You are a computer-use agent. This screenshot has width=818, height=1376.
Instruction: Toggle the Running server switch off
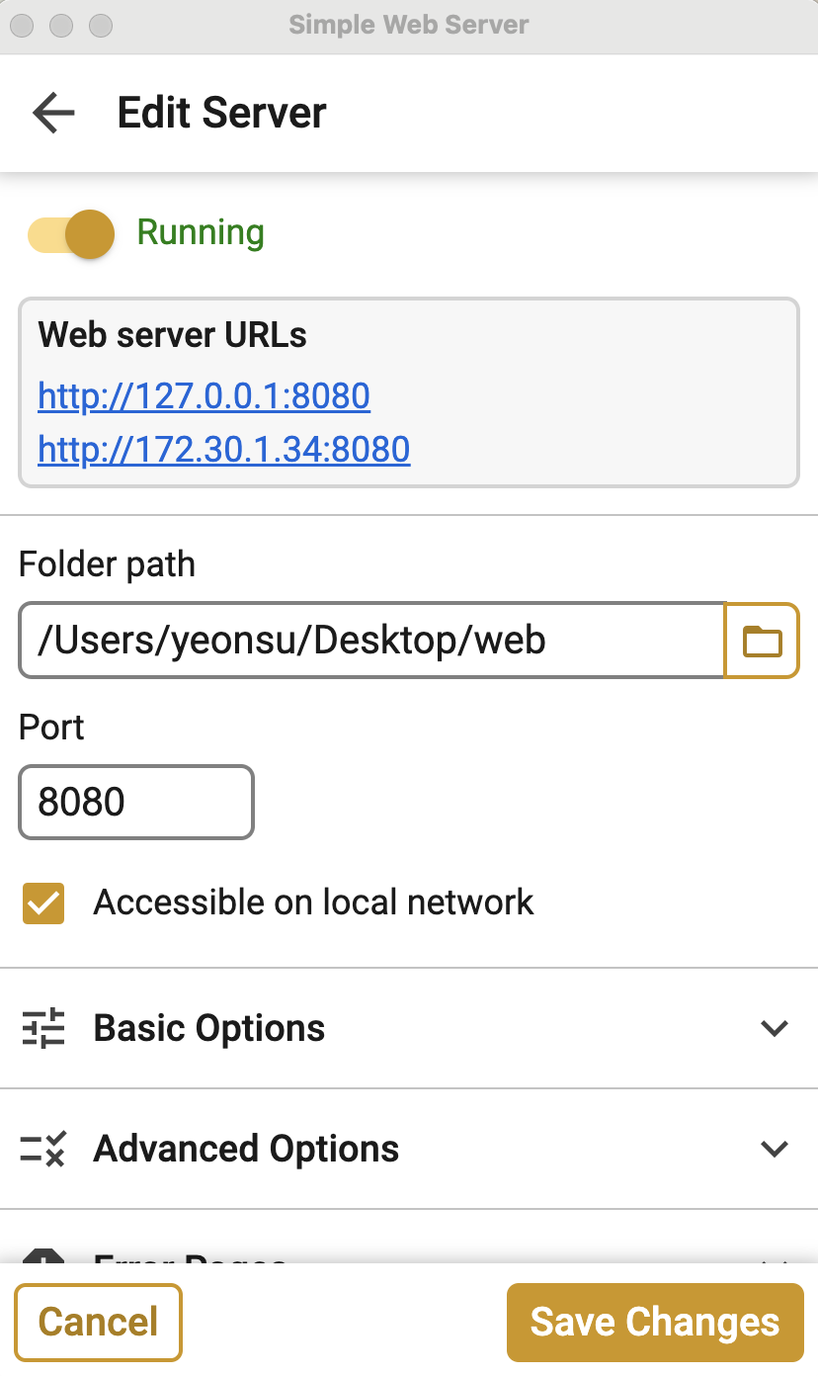(x=71, y=234)
